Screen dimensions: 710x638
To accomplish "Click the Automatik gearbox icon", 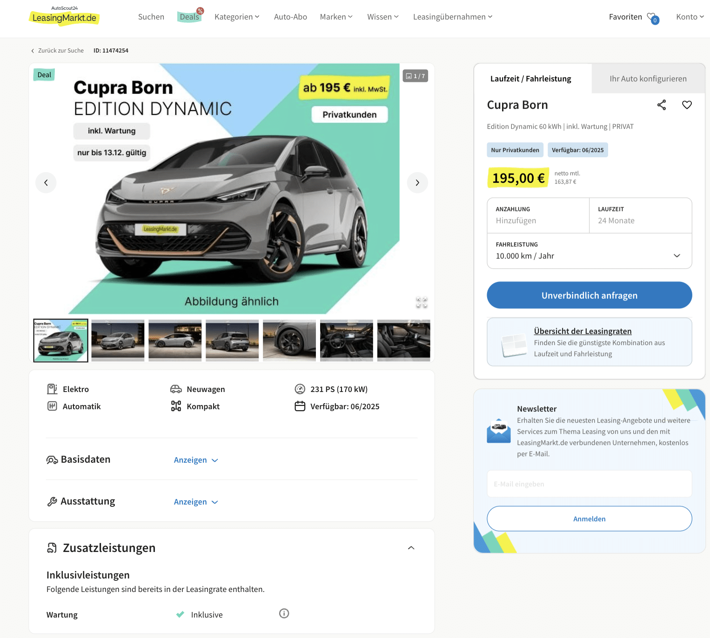I will point(52,406).
